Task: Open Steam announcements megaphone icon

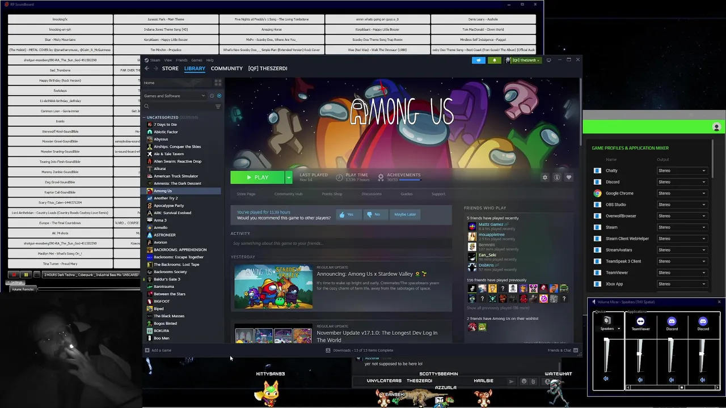Action: (479, 60)
